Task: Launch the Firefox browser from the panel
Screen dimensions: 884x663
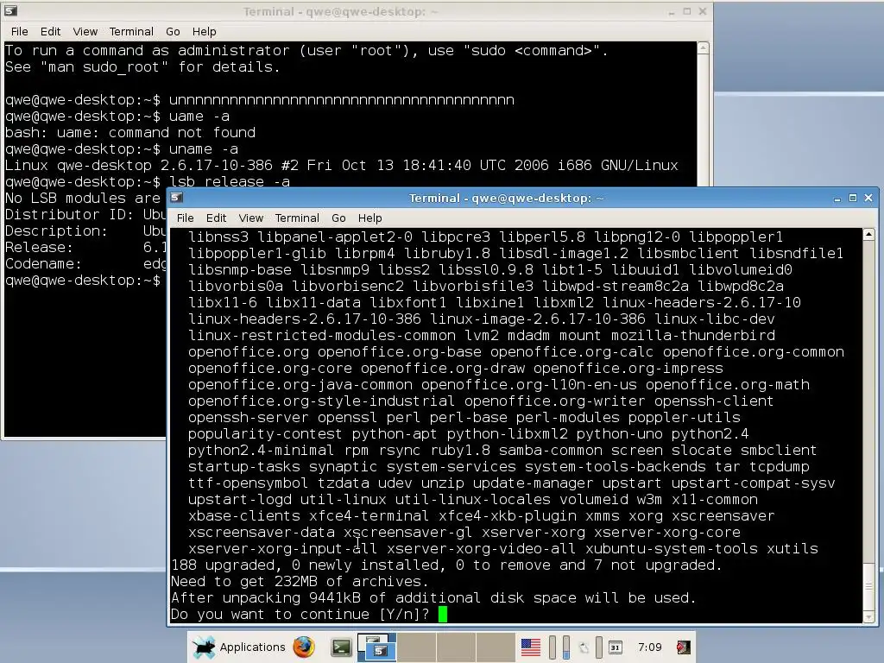Action: [x=304, y=647]
